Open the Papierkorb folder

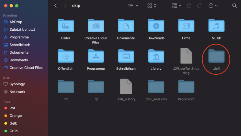click(x=186, y=87)
